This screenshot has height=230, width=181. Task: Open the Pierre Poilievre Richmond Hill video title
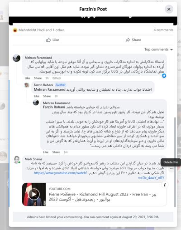(x=102, y=197)
